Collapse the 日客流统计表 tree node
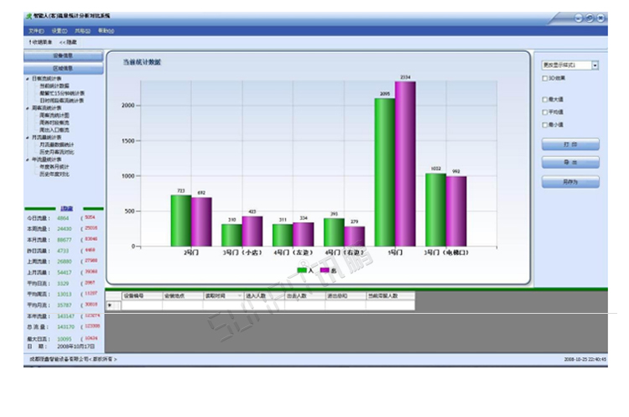Screen dimensions: 629x417 (x=27, y=79)
